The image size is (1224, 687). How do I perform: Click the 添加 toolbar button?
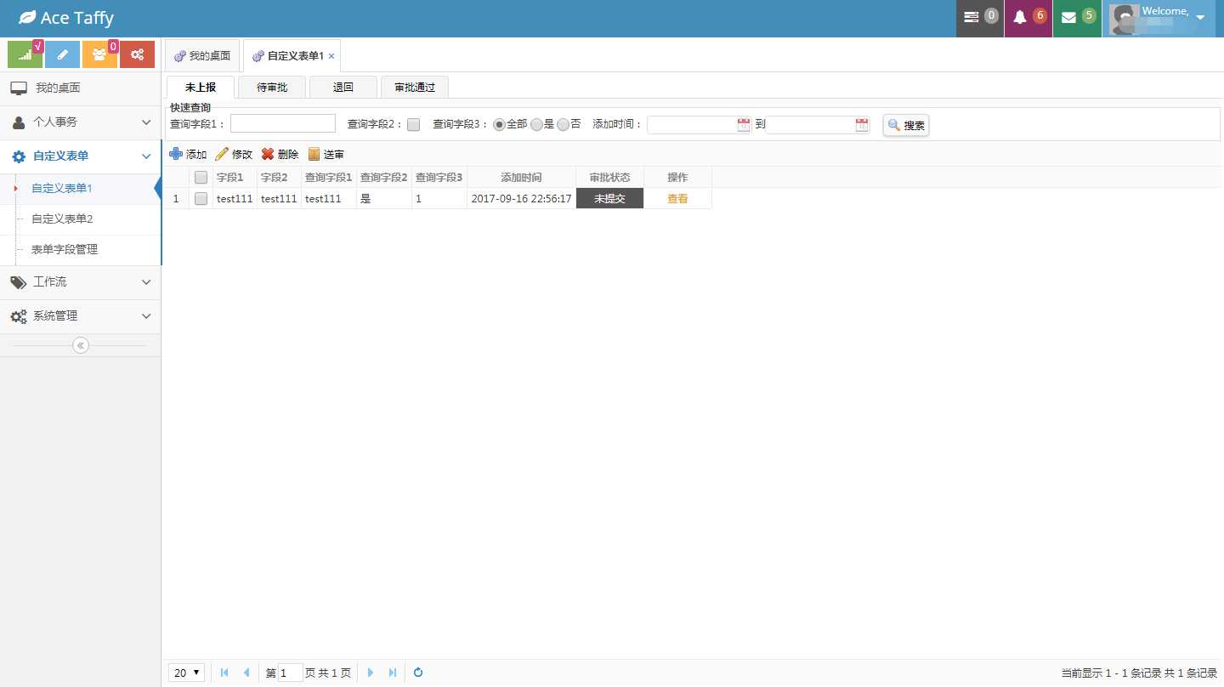coord(188,154)
